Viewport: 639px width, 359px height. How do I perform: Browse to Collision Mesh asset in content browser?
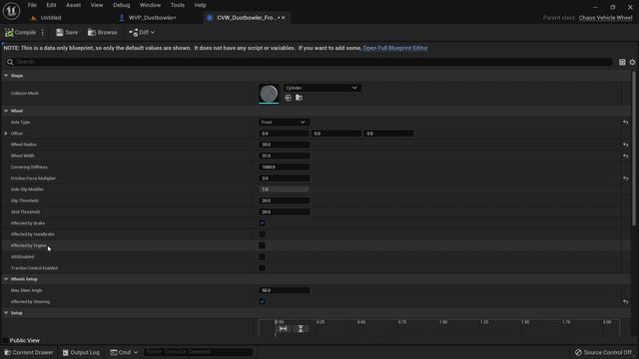(x=300, y=98)
